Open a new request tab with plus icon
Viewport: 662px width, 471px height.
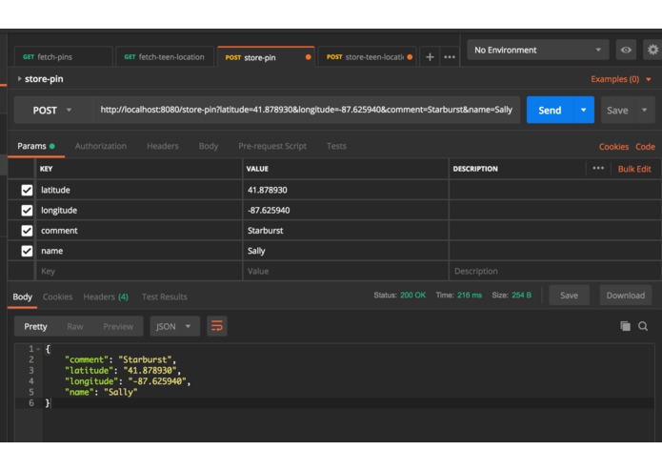coord(430,57)
